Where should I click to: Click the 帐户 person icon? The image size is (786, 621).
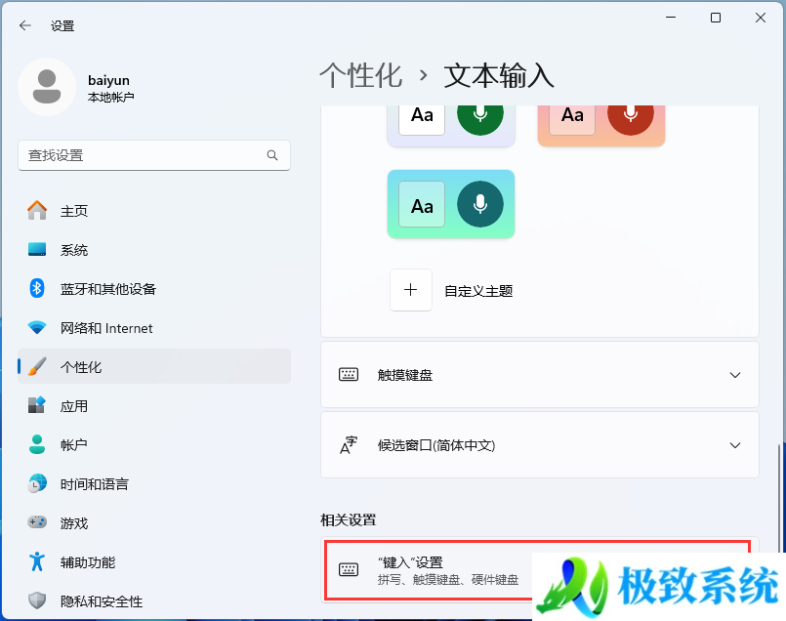pos(37,444)
